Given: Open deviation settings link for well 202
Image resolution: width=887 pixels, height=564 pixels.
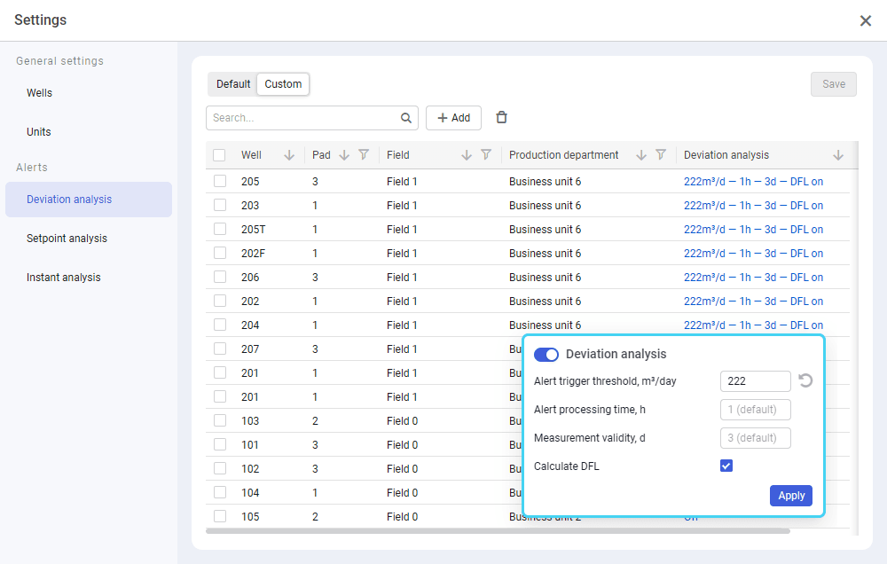Looking at the screenshot, I should coord(753,301).
